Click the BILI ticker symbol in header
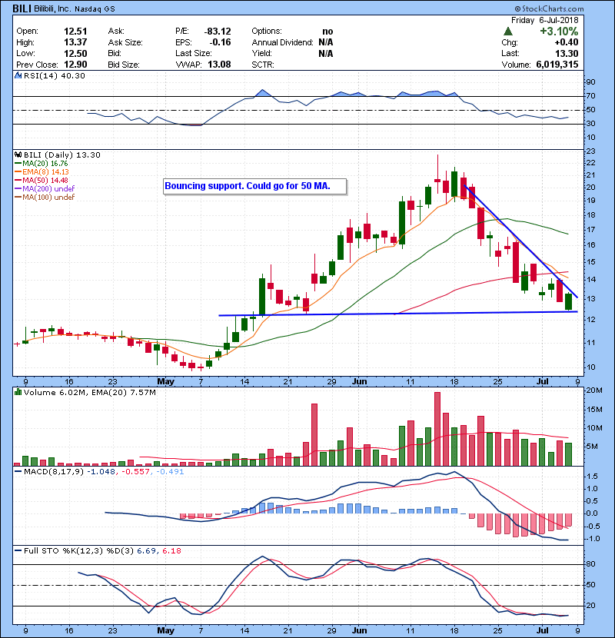 [22, 8]
